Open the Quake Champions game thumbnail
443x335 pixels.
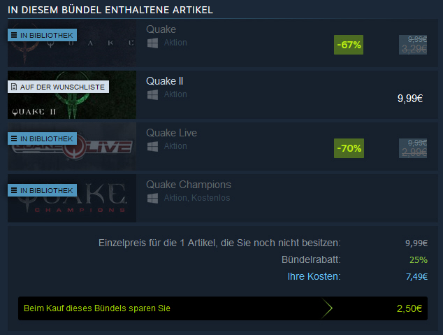coord(72,198)
